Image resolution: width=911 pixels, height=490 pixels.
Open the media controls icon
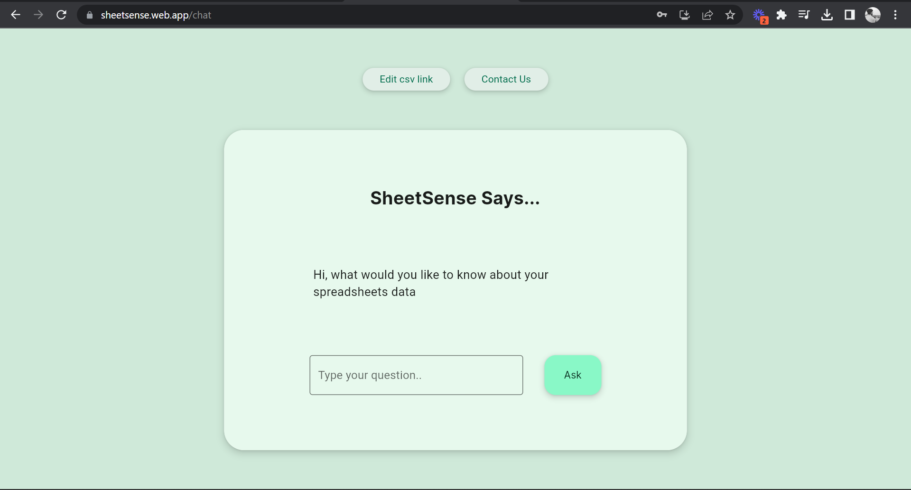(804, 15)
